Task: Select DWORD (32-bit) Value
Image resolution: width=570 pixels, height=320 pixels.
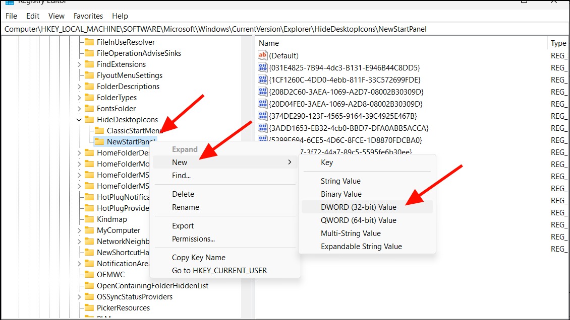Action: 367,207
